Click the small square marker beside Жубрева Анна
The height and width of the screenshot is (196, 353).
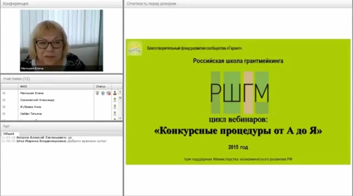click(4, 107)
